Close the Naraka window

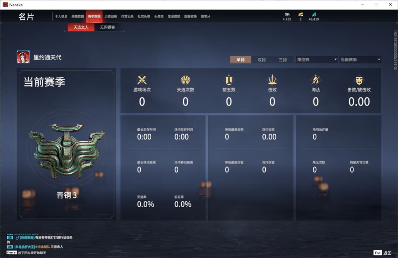[x=390, y=5]
